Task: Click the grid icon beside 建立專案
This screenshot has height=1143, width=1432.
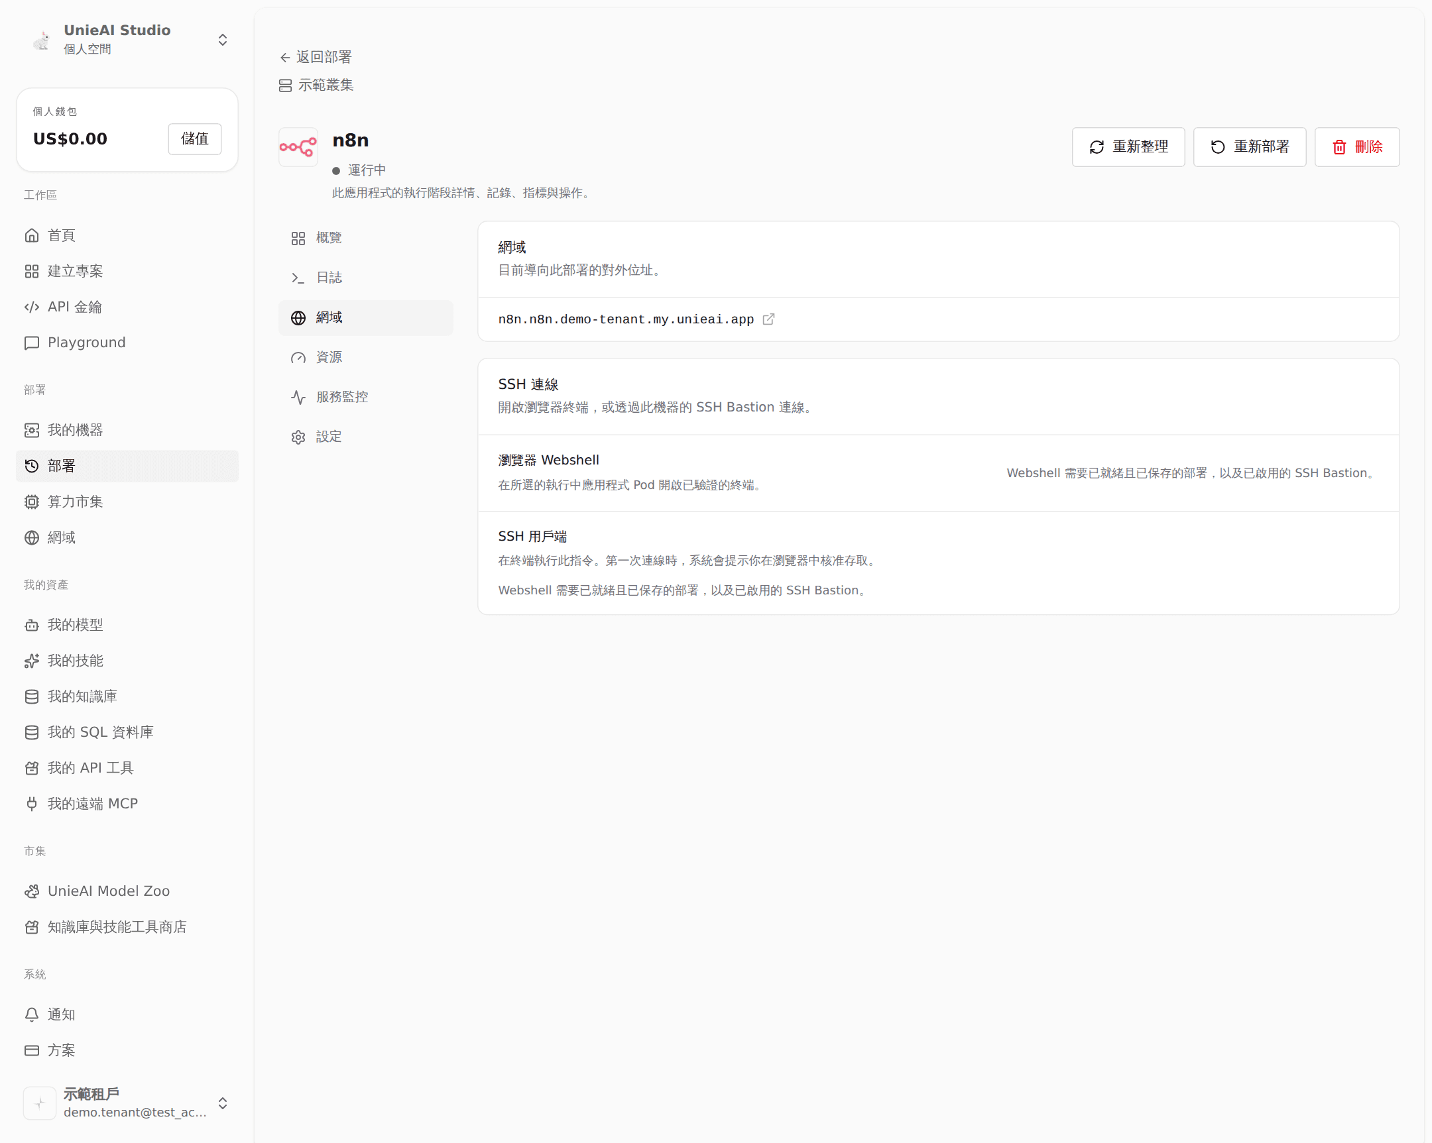Action: coord(32,272)
